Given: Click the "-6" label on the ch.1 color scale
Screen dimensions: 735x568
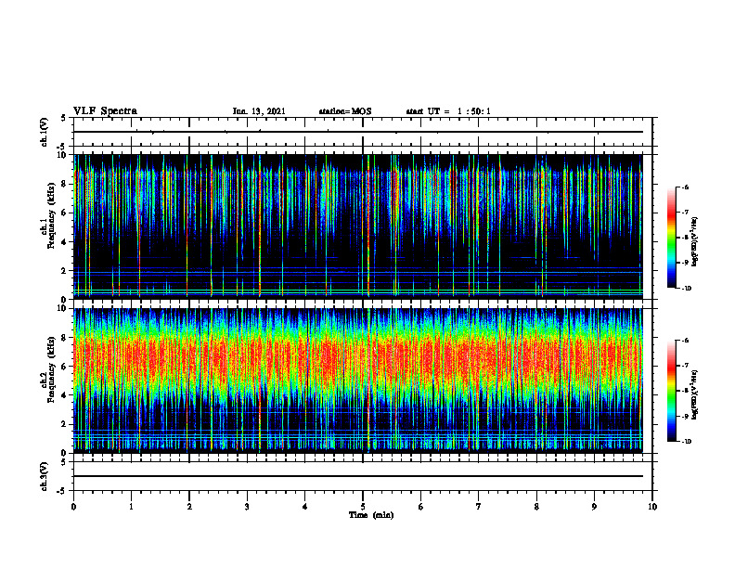Looking at the screenshot, I should tap(685, 187).
